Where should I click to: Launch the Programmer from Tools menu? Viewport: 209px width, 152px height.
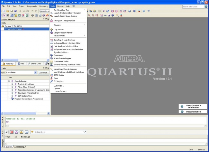[68, 55]
